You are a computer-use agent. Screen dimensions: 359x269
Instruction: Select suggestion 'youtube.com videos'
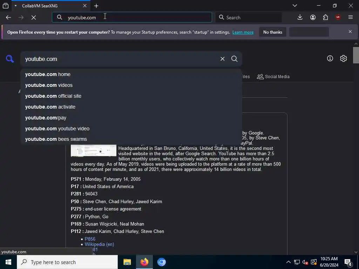point(131,85)
